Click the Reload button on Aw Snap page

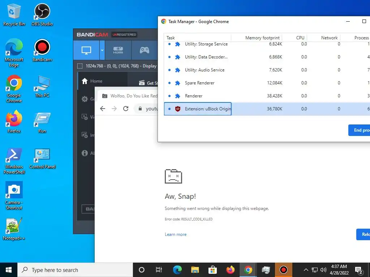click(363, 234)
